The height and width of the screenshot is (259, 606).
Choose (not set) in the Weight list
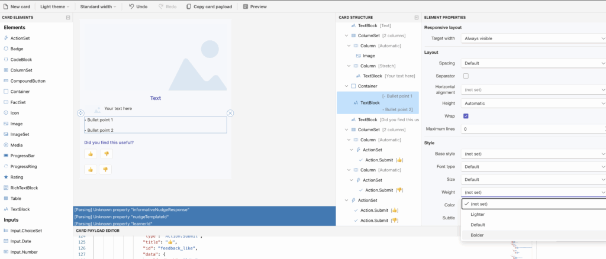(534, 204)
